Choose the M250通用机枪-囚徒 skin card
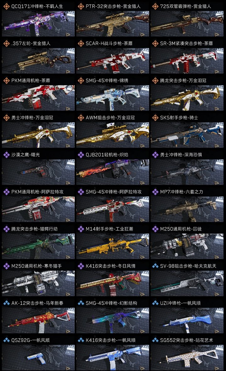 point(187,246)
